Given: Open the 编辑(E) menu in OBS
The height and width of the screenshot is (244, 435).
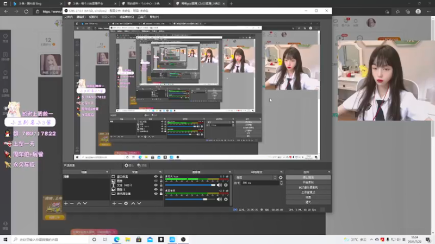Looking at the screenshot, I should pyautogui.click(x=80, y=17).
